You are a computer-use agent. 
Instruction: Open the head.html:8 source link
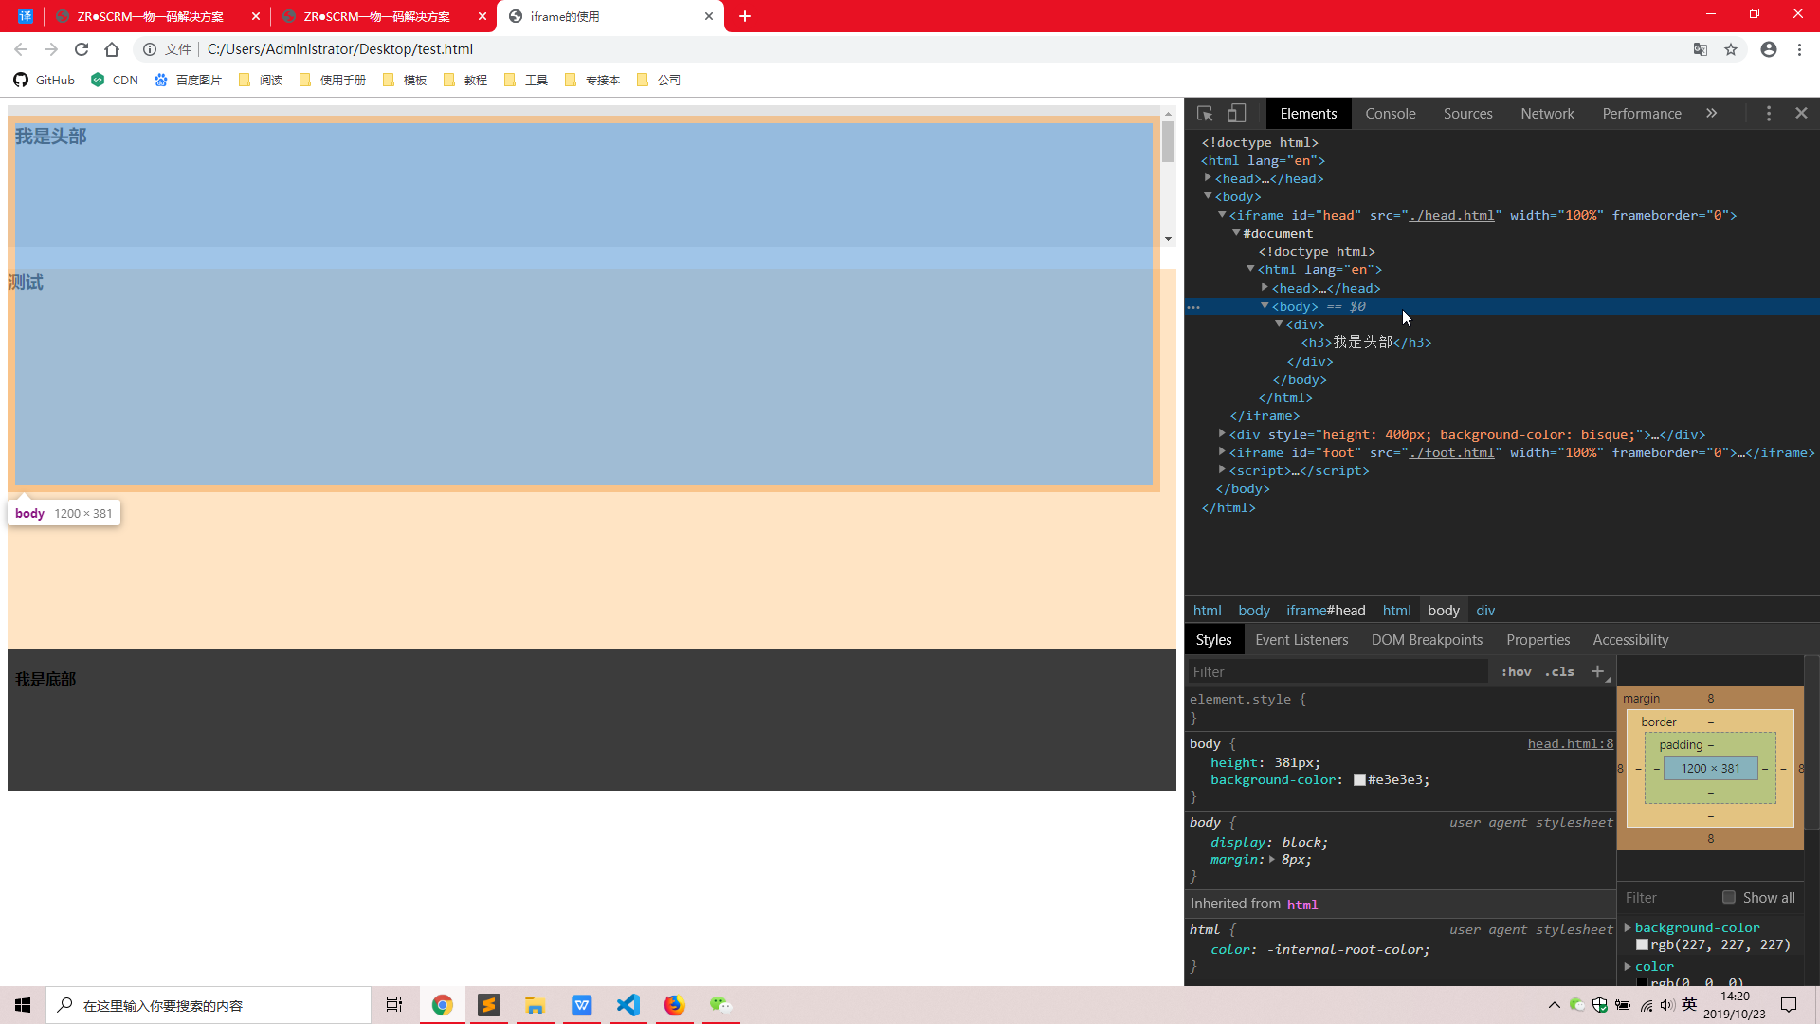coord(1570,744)
